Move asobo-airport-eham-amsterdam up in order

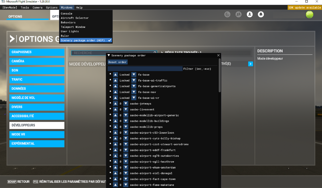click(115, 167)
